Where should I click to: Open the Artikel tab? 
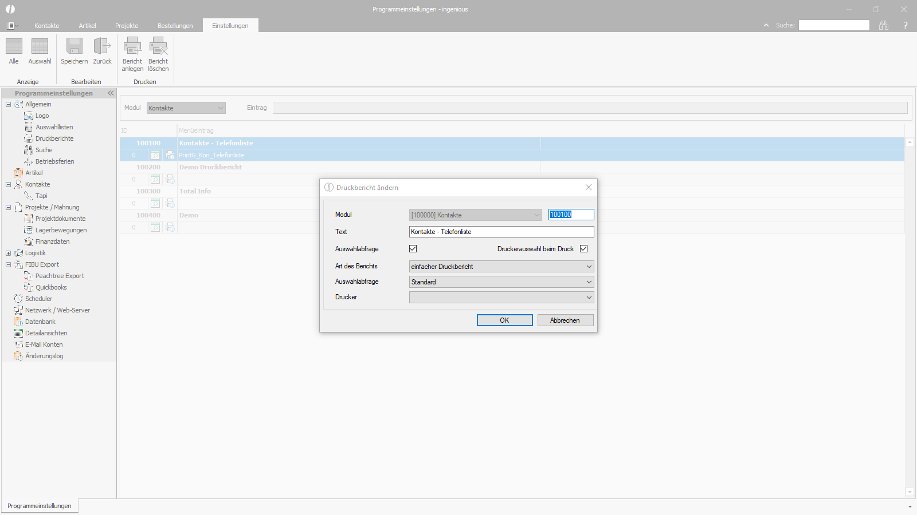87,26
